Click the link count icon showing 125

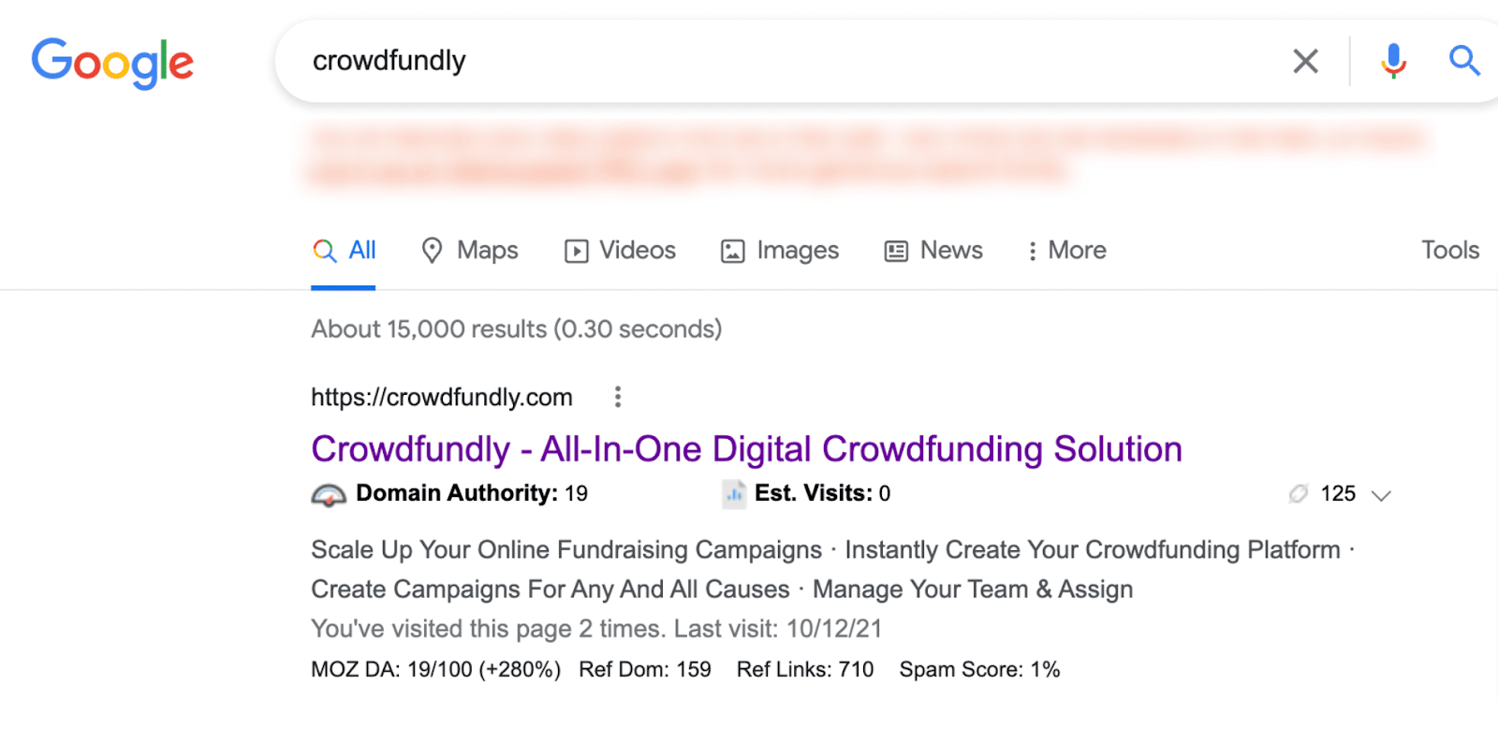[1299, 493]
